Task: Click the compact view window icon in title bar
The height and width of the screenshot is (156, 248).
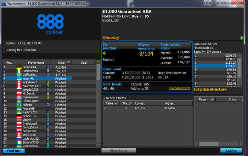Action: point(208,2)
